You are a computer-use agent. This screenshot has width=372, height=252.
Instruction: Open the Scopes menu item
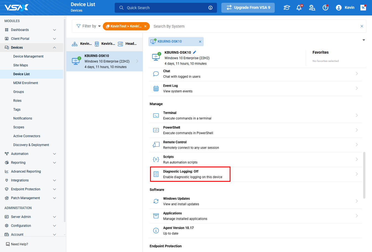coord(19,127)
